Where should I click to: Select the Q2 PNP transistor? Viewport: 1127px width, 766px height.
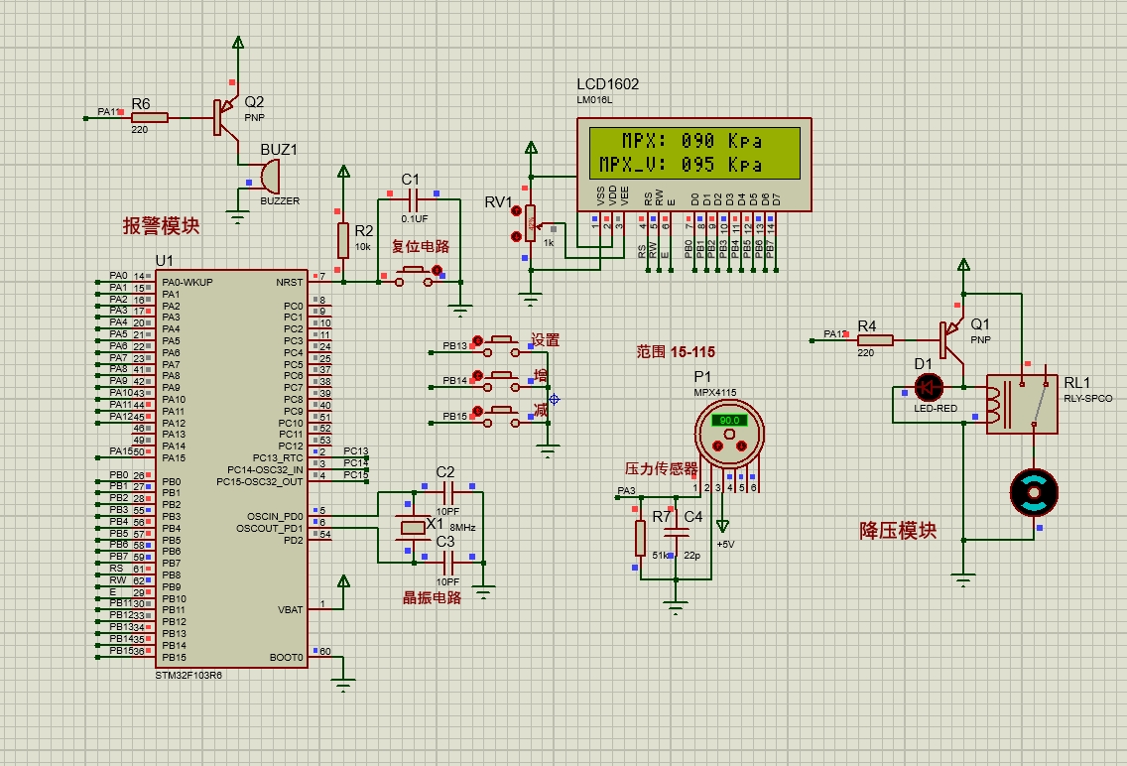click(225, 116)
